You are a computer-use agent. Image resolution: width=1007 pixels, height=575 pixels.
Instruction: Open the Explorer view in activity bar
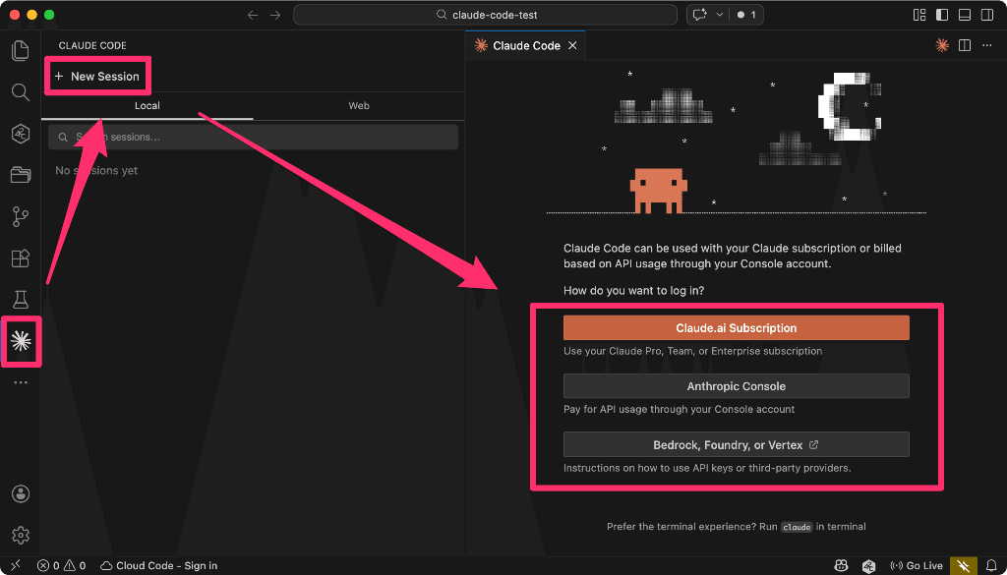click(x=21, y=51)
